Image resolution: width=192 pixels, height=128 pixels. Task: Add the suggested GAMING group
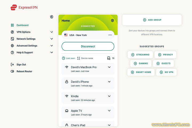click(141, 63)
